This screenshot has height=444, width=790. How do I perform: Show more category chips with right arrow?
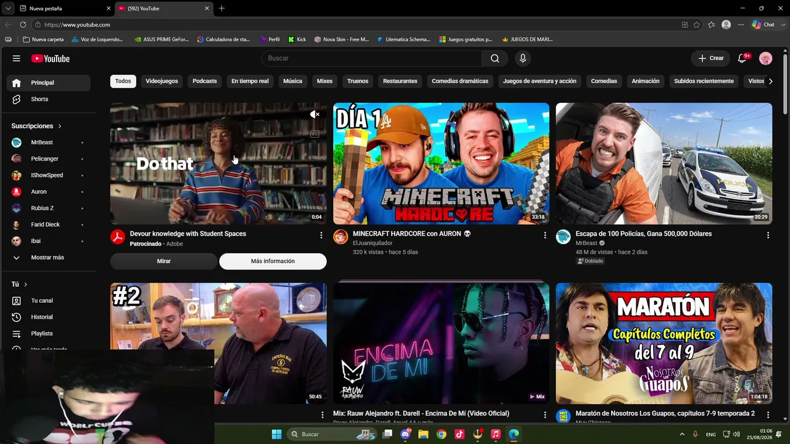point(770,81)
